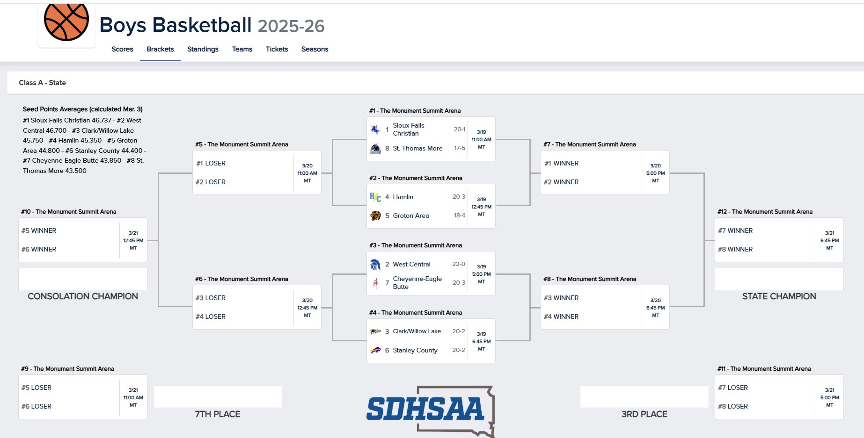Click Clark/Willow Lake team logo

pos(375,331)
